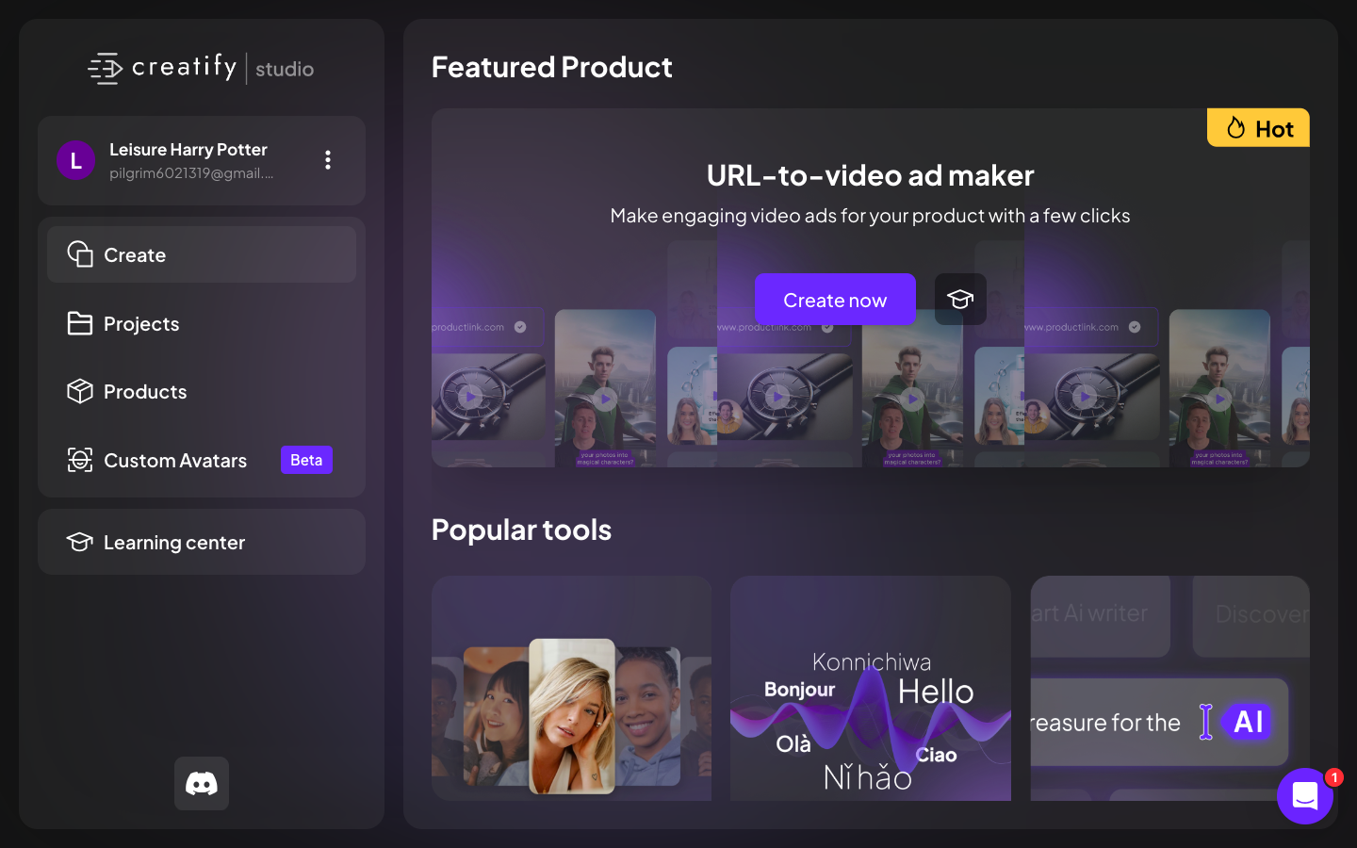Screen dimensions: 1357x848
Task: Open the Projects section
Action: (x=202, y=323)
